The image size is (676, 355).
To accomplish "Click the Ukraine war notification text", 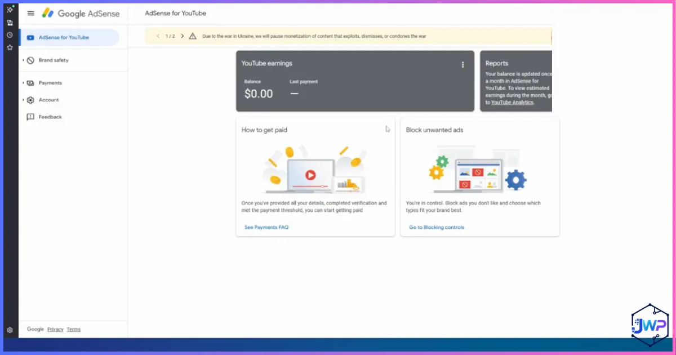I will [314, 36].
